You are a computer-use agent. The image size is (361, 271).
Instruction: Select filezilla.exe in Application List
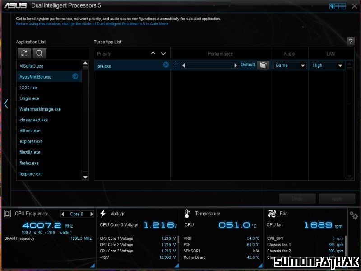click(x=49, y=152)
